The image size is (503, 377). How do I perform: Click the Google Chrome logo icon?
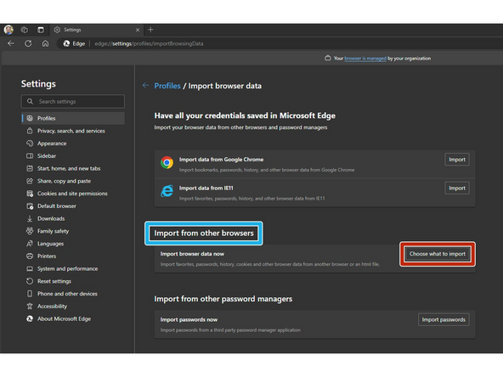click(167, 163)
